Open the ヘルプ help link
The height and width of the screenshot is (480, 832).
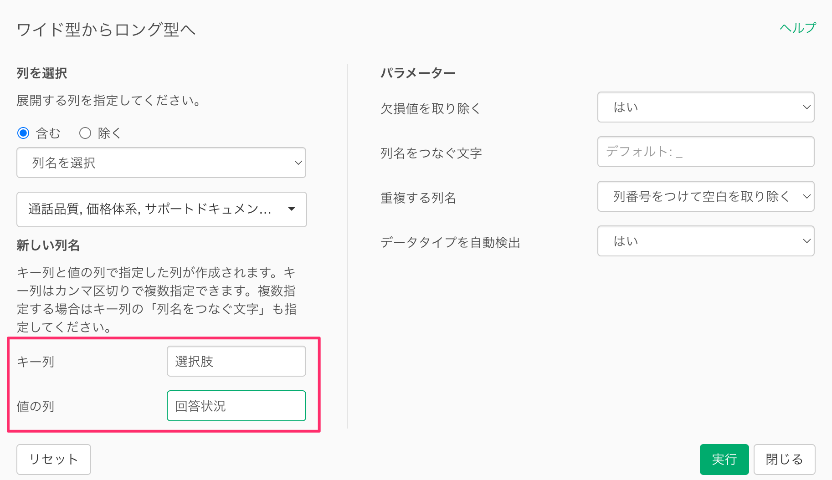pos(797,28)
